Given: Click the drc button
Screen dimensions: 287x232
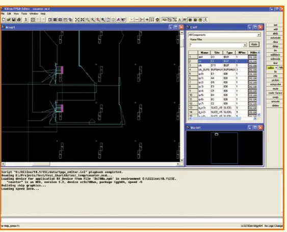Looking at the screenshot, I should pyautogui.click(x=275, y=50).
